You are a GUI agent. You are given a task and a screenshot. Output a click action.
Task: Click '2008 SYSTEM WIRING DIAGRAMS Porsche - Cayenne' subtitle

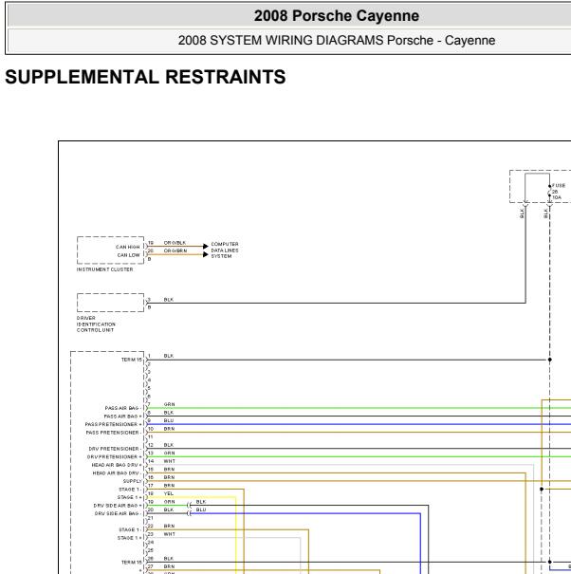pyautogui.click(x=337, y=40)
